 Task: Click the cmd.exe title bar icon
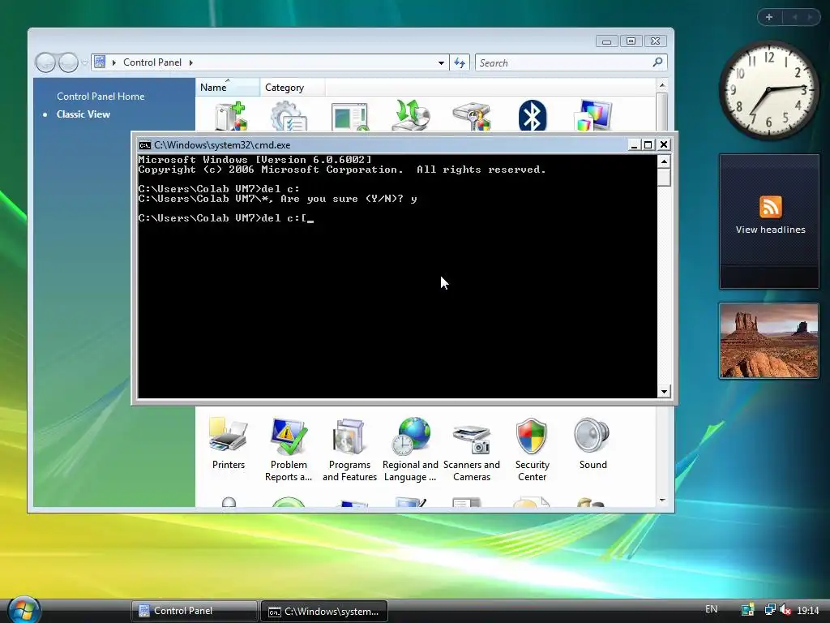point(144,145)
